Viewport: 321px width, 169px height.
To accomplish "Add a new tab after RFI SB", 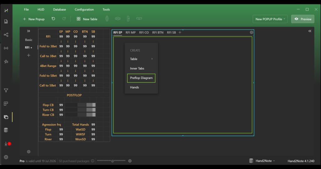I will tap(180, 33).
